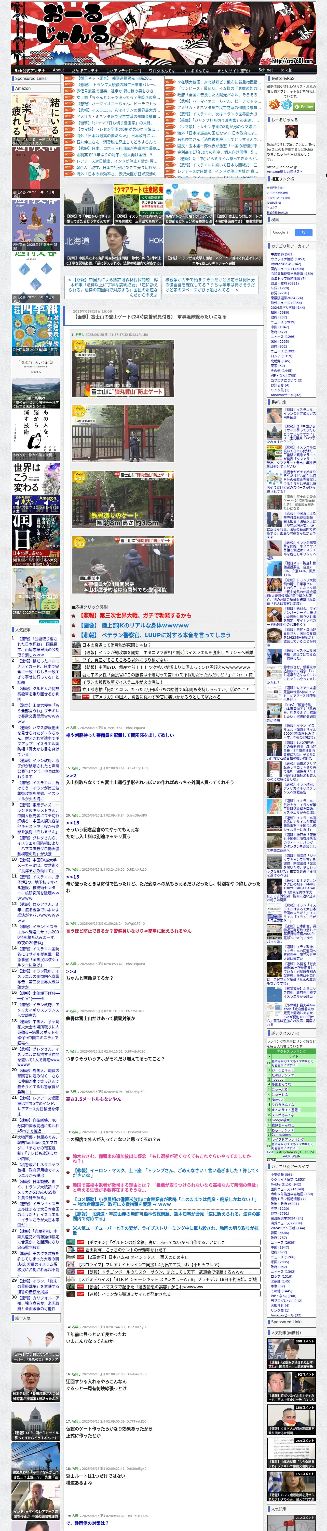Click the 鉄骨造りのゲート news screenshot
327x1531 pixels.
[x=123, y=499]
